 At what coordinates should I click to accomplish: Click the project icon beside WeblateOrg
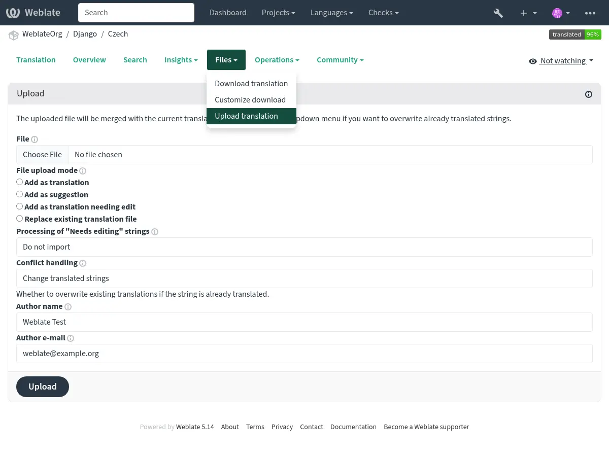coord(14,34)
